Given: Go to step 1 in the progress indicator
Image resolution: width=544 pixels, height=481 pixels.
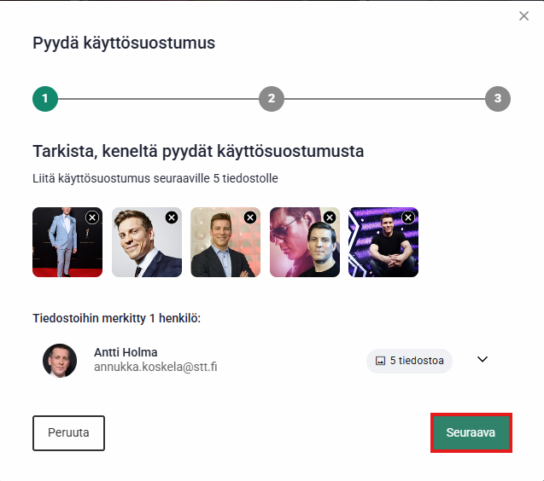Looking at the screenshot, I should point(44,99).
